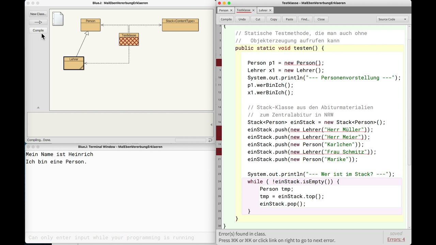This screenshot has width=436, height=245.
Task: Click the line 'x1.werBinIch();'
Action: [x=270, y=93]
